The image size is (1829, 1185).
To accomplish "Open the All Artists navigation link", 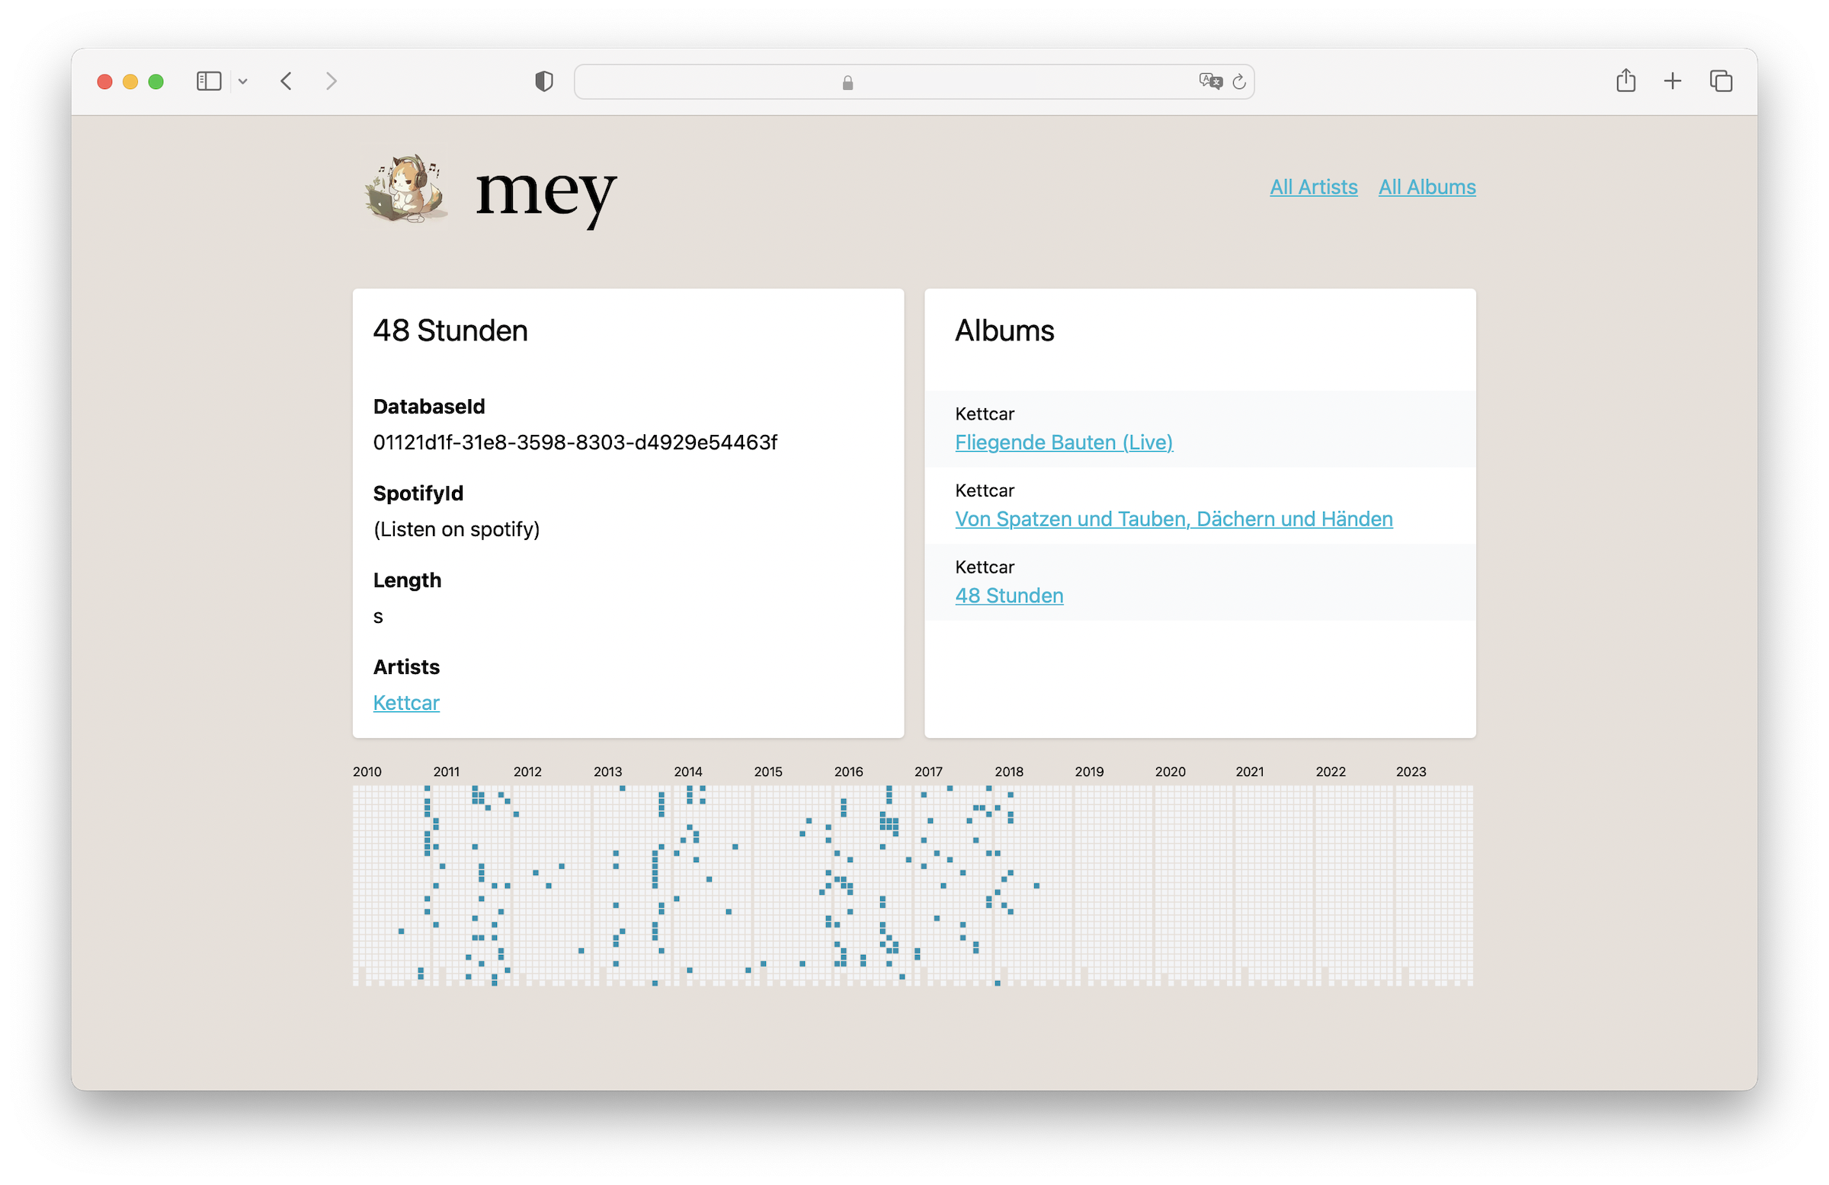I will click(1313, 187).
